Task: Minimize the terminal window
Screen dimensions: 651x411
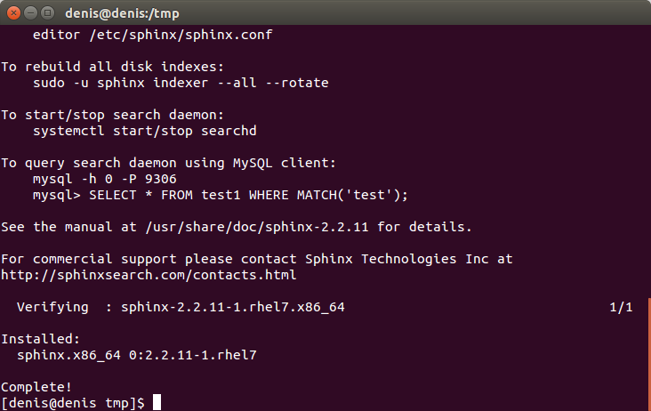Action: pyautogui.click(x=31, y=13)
